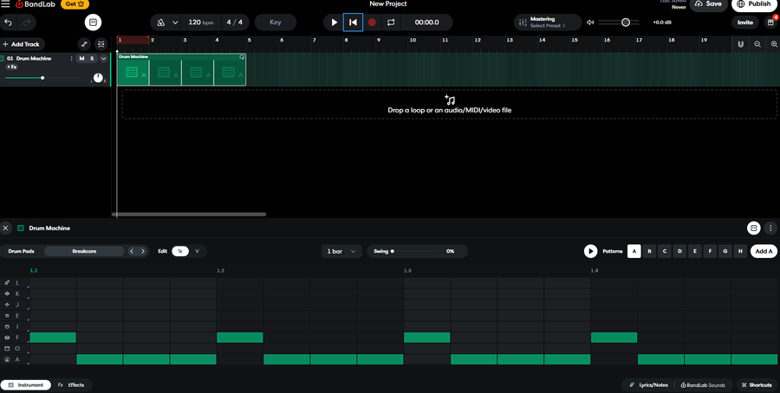Click the collapse tracks icon beside automation
This screenshot has width=780, height=393.
coord(101,44)
